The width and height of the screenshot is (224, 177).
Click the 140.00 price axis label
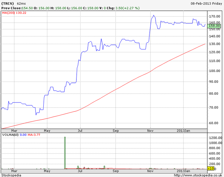[214, 36]
